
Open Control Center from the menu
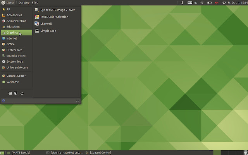pos(16,76)
